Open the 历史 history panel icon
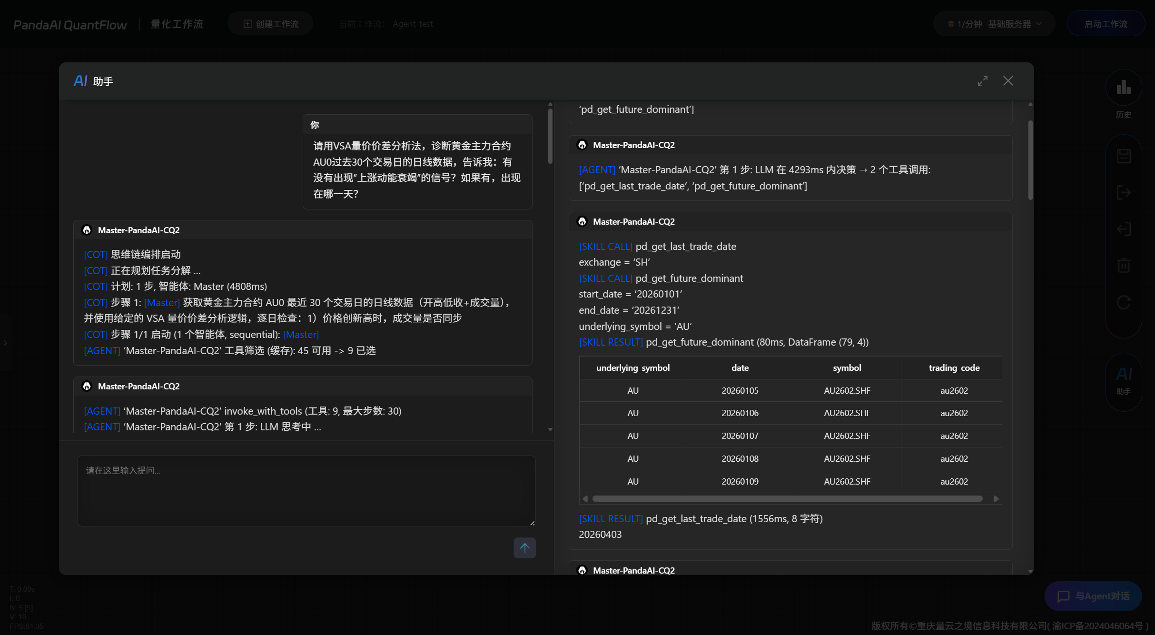The image size is (1155, 635). 1124,88
